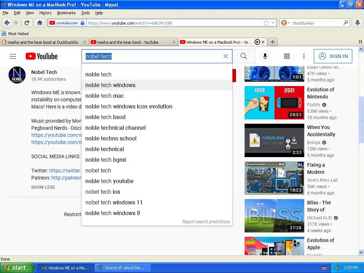
Task: Open the Nobel Tech channel avatar
Action: 17,75
